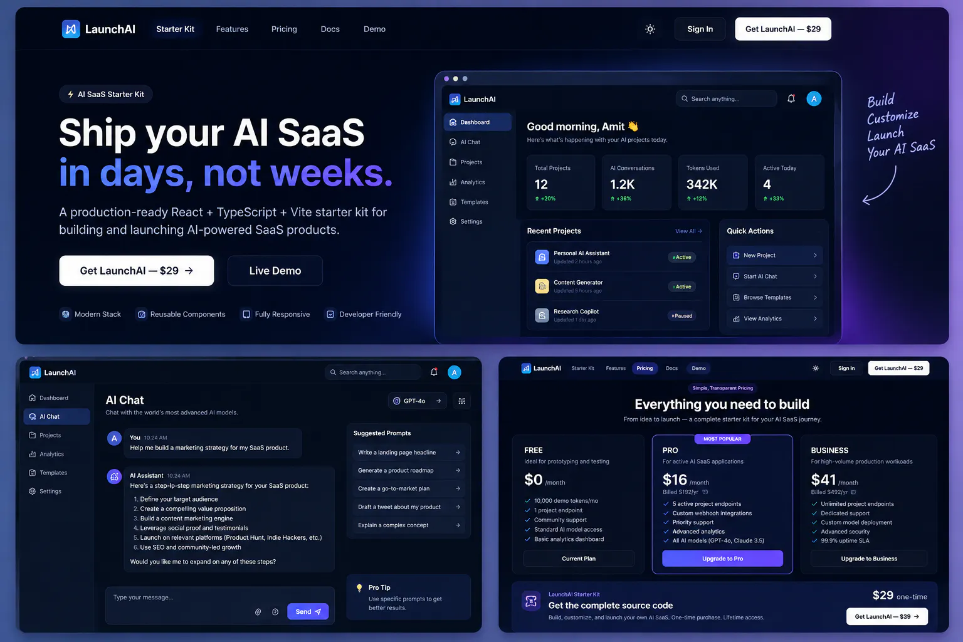This screenshot has width=963, height=642.
Task: Select Analytics in the dashboard preview sidebar
Action: coord(477,182)
